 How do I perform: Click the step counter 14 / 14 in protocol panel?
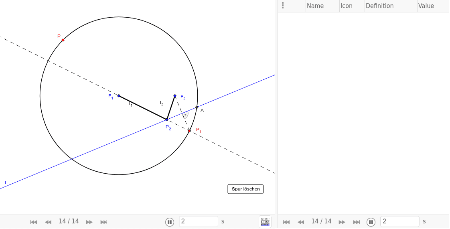point(321,221)
